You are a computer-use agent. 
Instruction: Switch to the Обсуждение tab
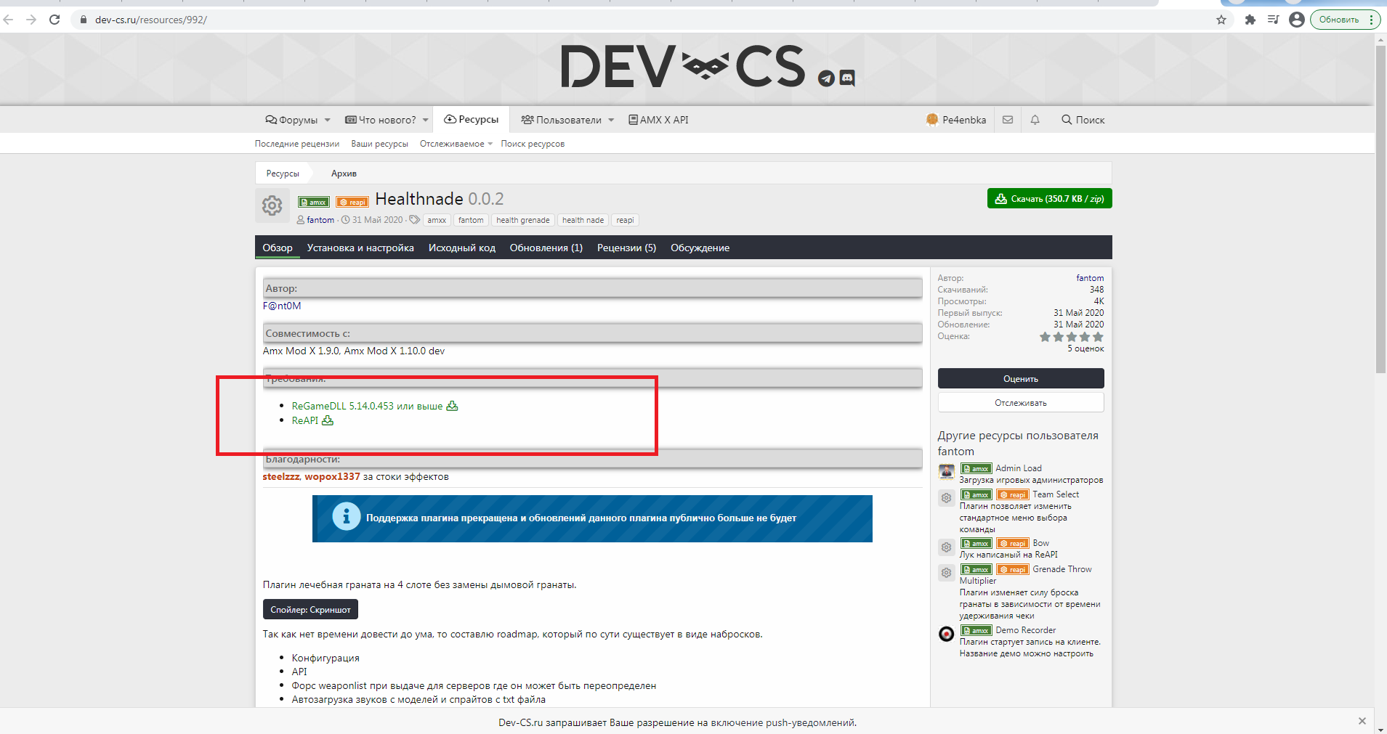(700, 248)
